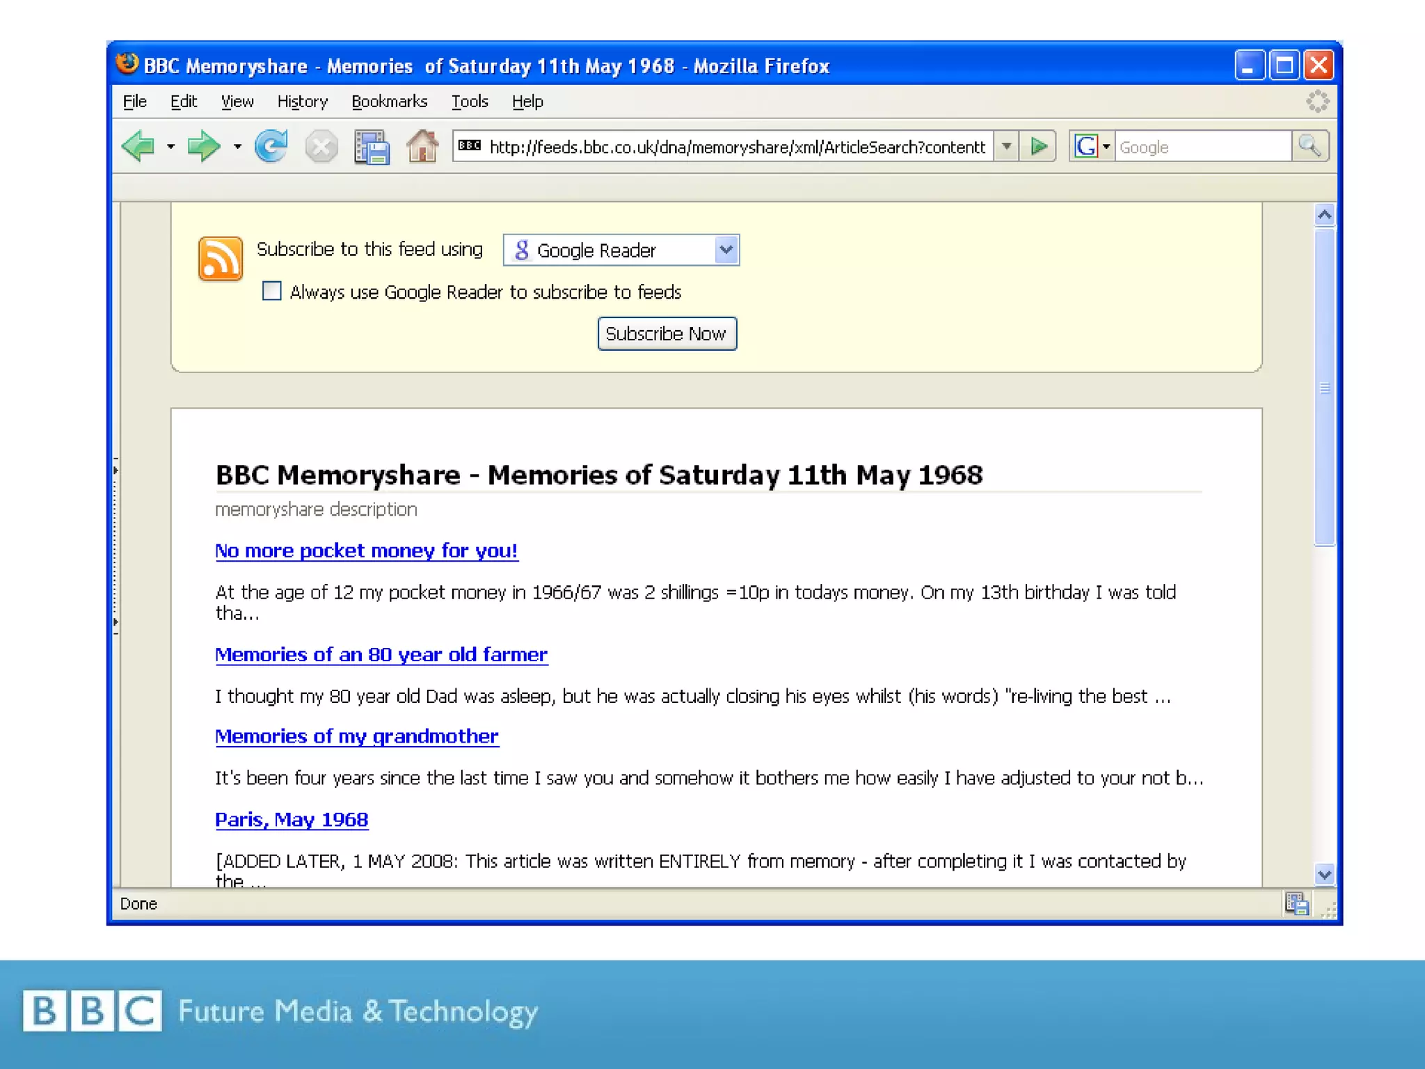Click the search magnifier icon
Screen dimensions: 1425x1069
point(1309,147)
